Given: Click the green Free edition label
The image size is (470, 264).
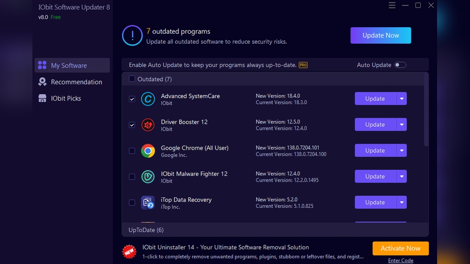Looking at the screenshot, I should pyautogui.click(x=55, y=17).
